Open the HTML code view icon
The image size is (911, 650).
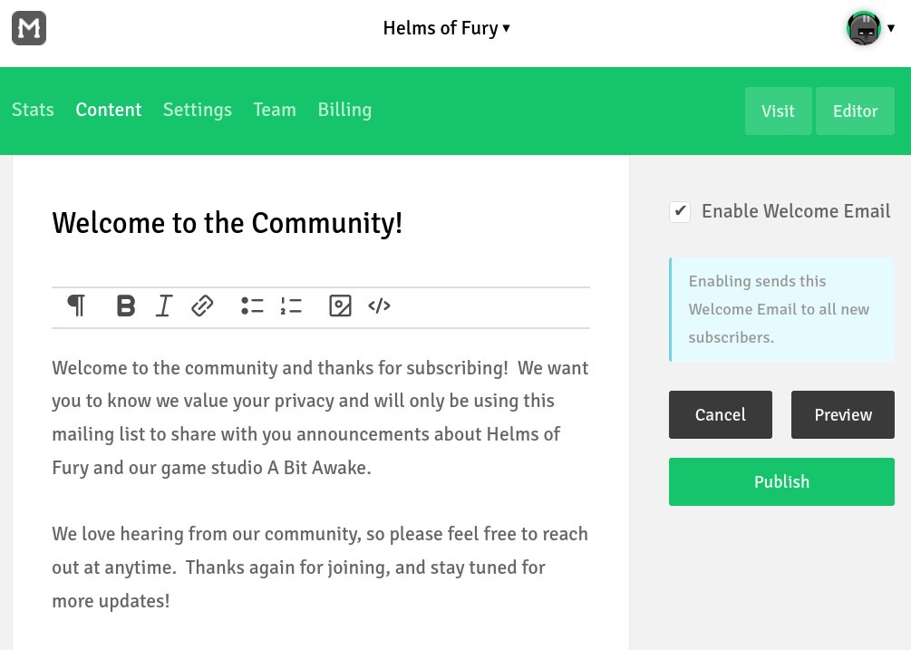[x=379, y=306]
